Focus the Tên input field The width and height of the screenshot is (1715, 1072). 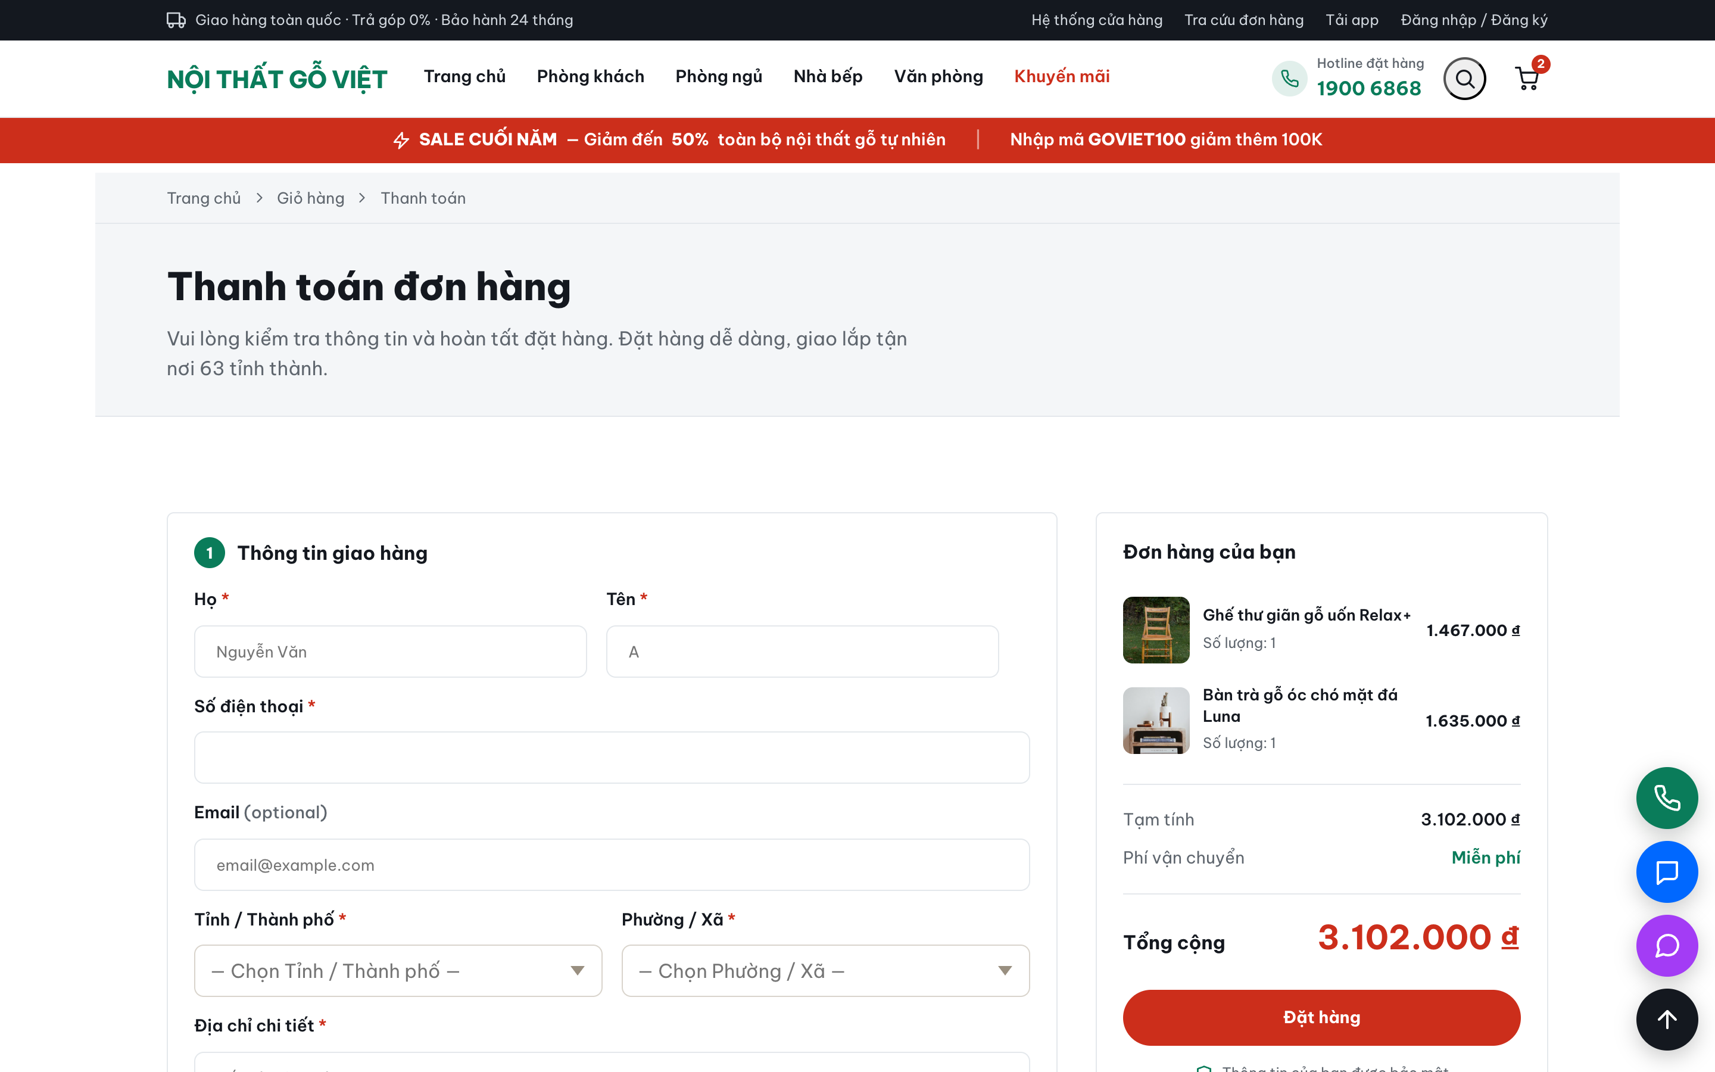coord(802,652)
